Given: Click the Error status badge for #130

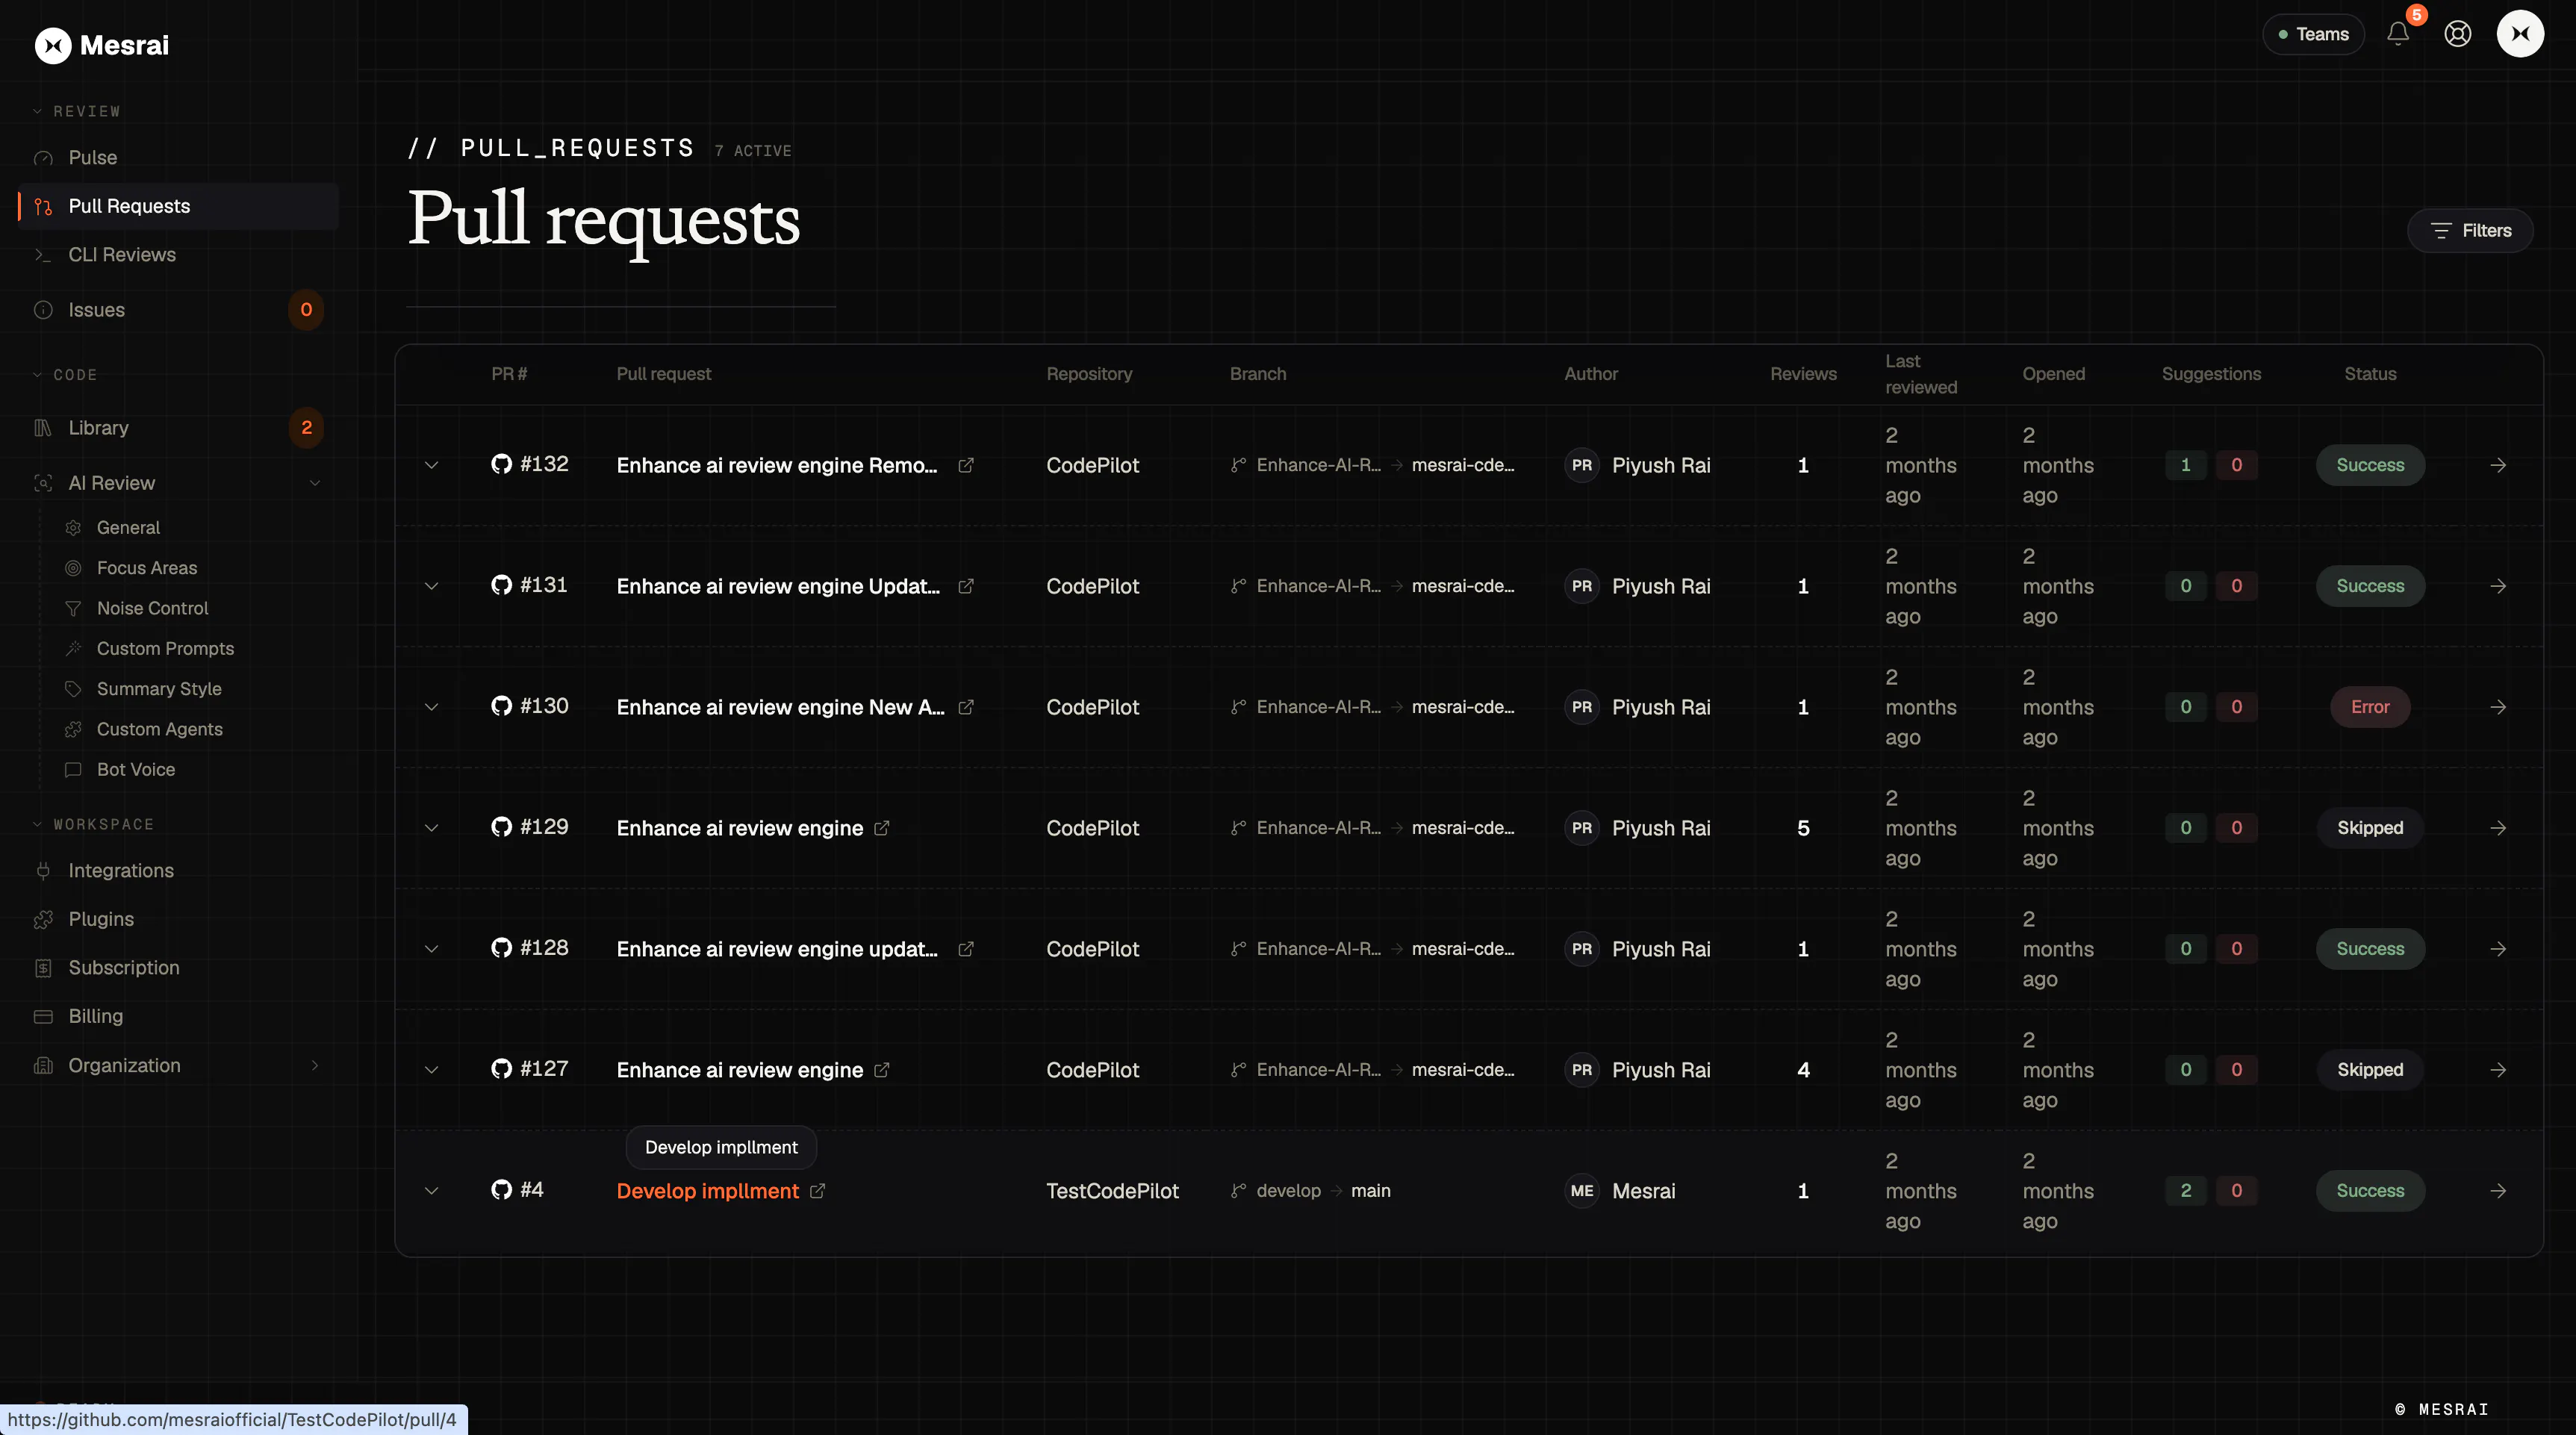Looking at the screenshot, I should point(2370,707).
